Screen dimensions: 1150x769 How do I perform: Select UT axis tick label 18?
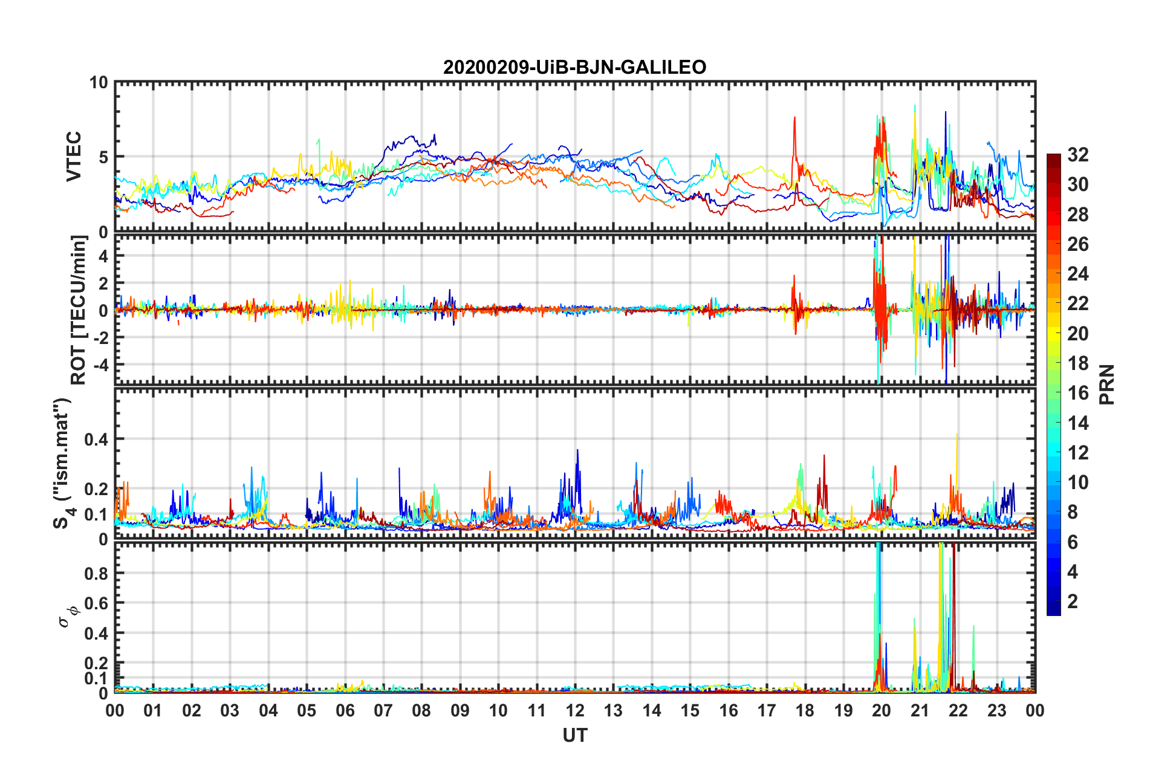(805, 710)
